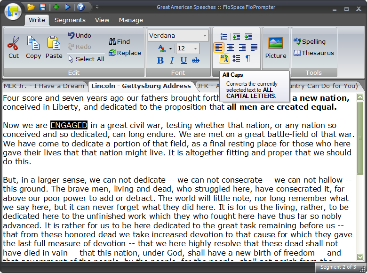Center align the text

231,48
